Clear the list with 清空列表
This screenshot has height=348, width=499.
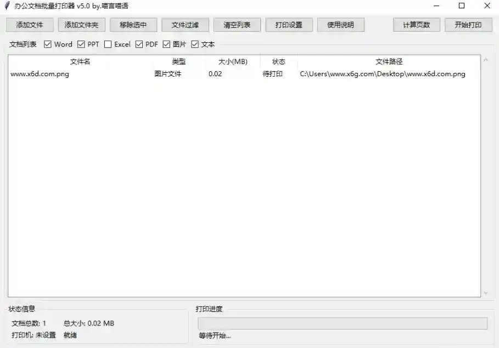coord(237,25)
